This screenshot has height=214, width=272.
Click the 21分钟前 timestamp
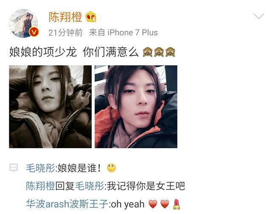[x=65, y=32]
